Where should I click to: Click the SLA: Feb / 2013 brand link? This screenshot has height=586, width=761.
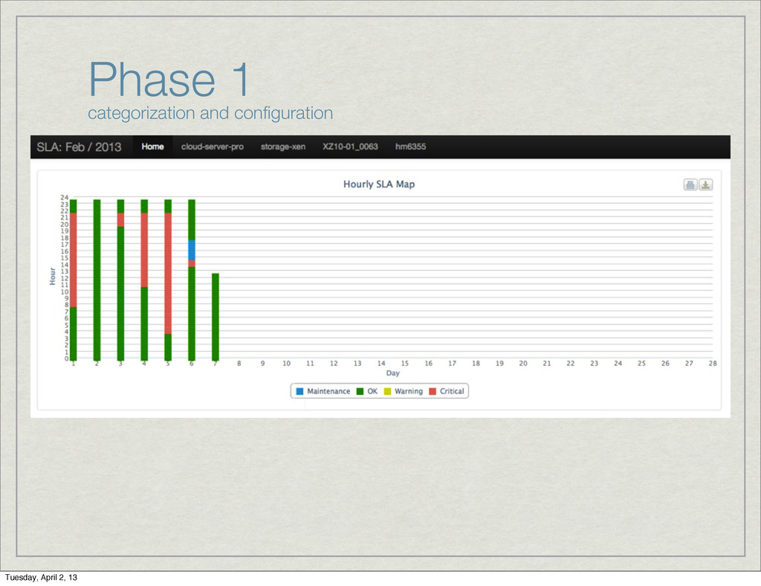(x=79, y=147)
